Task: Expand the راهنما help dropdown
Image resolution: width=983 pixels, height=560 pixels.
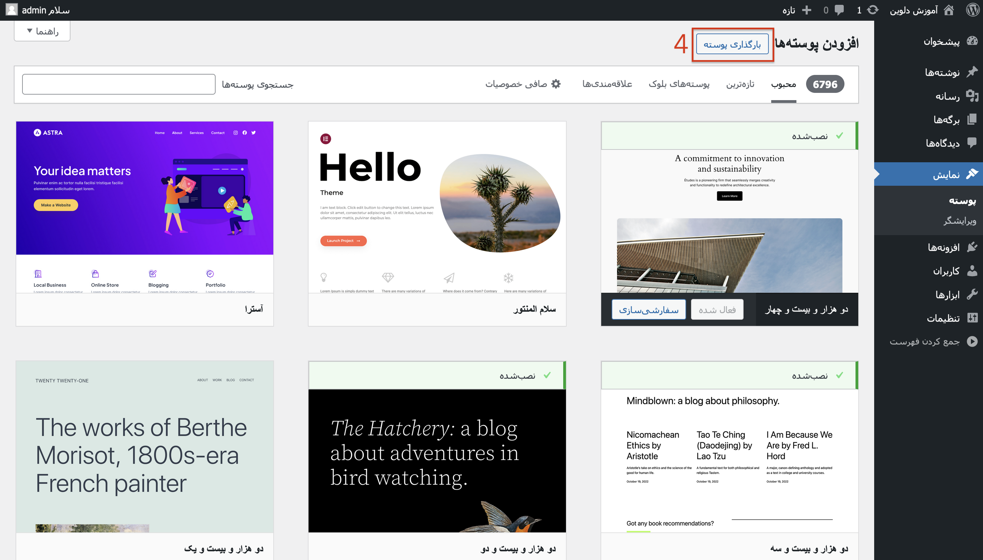Action: 42,31
